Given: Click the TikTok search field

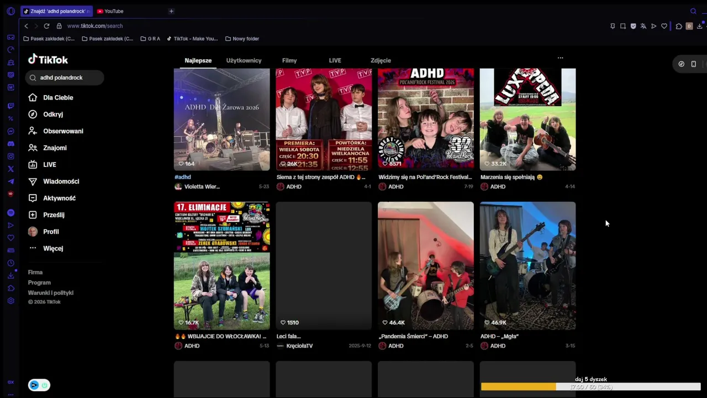Looking at the screenshot, I should pyautogui.click(x=65, y=78).
